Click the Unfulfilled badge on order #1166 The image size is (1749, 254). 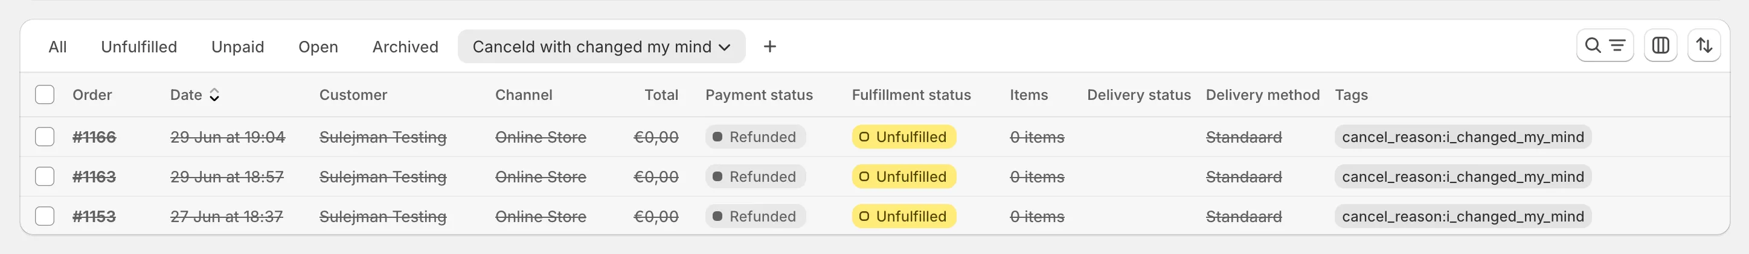(x=903, y=137)
